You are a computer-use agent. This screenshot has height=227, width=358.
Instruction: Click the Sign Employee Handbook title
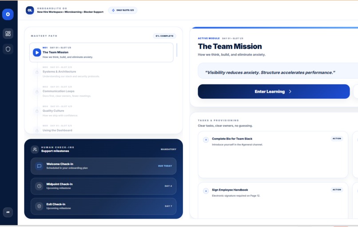tap(230, 190)
